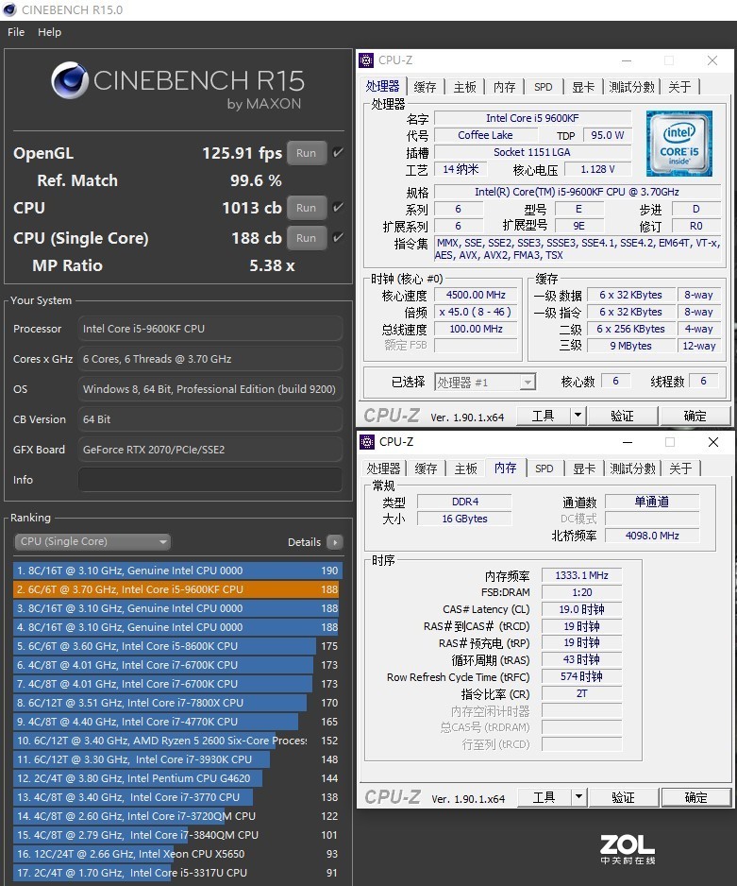The width and height of the screenshot is (737, 886).
Task: Select ranking row Intel Xeon CPU X5650
Action: point(176,854)
